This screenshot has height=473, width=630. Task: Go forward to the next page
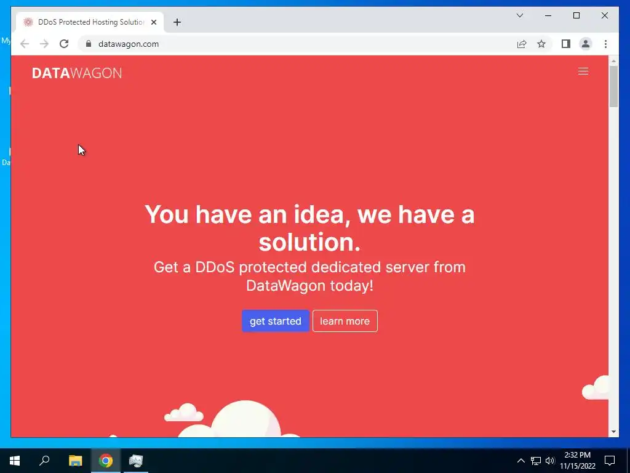[44, 44]
